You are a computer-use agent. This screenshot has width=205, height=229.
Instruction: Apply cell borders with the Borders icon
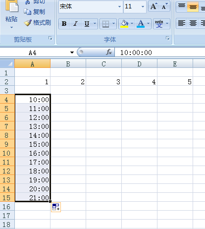tap(105, 24)
